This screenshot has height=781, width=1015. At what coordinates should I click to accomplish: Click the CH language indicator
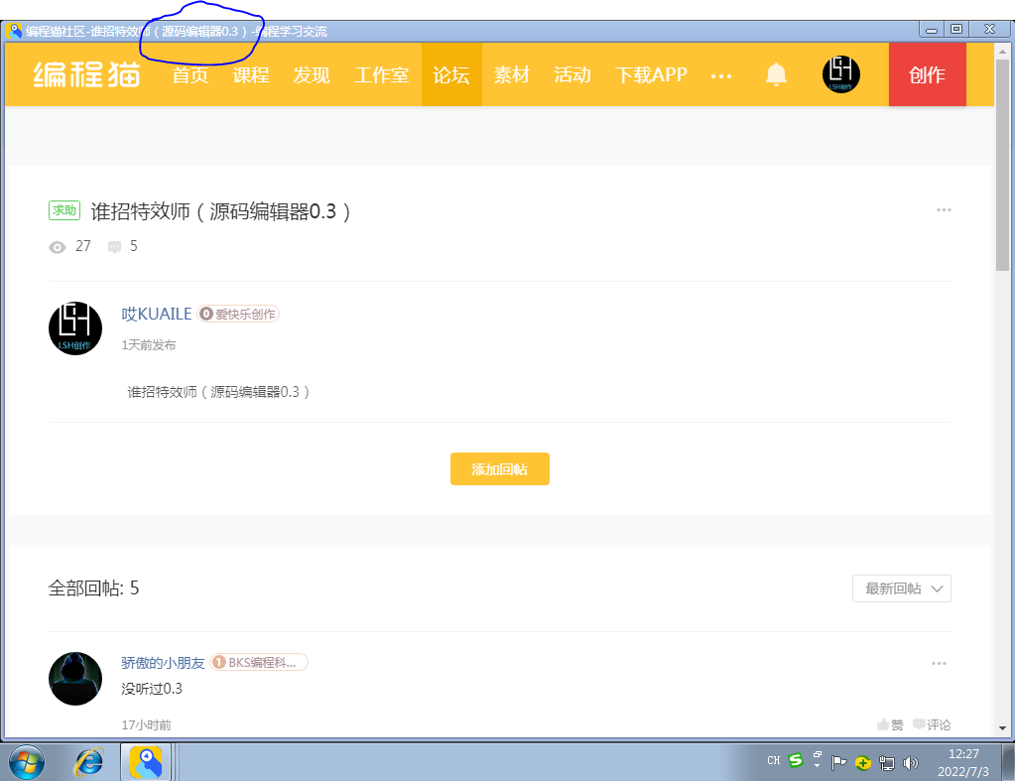pos(774,760)
